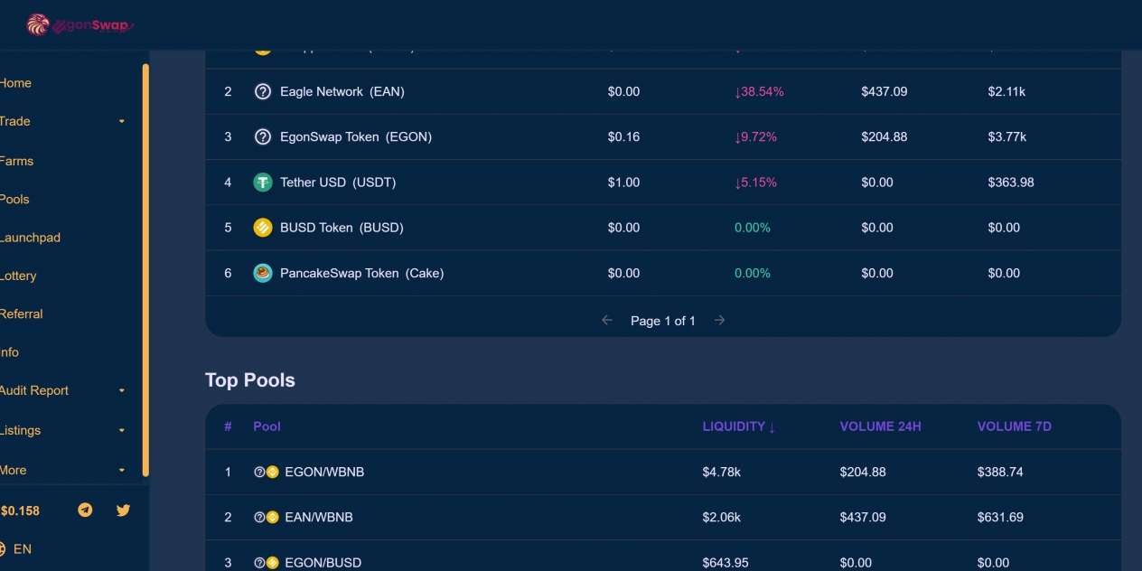Image resolution: width=1142 pixels, height=571 pixels.
Task: Expand the Audit Report menu arrow
Action: point(122,391)
